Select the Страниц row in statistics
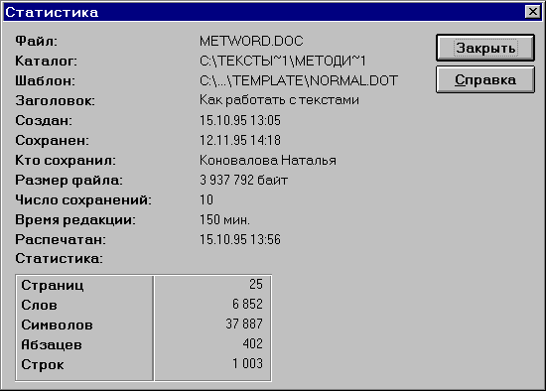The height and width of the screenshot is (391, 546). pyautogui.click(x=143, y=285)
